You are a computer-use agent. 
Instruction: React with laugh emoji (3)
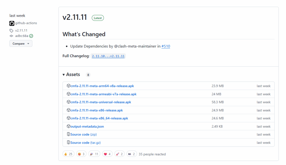tap(81, 154)
